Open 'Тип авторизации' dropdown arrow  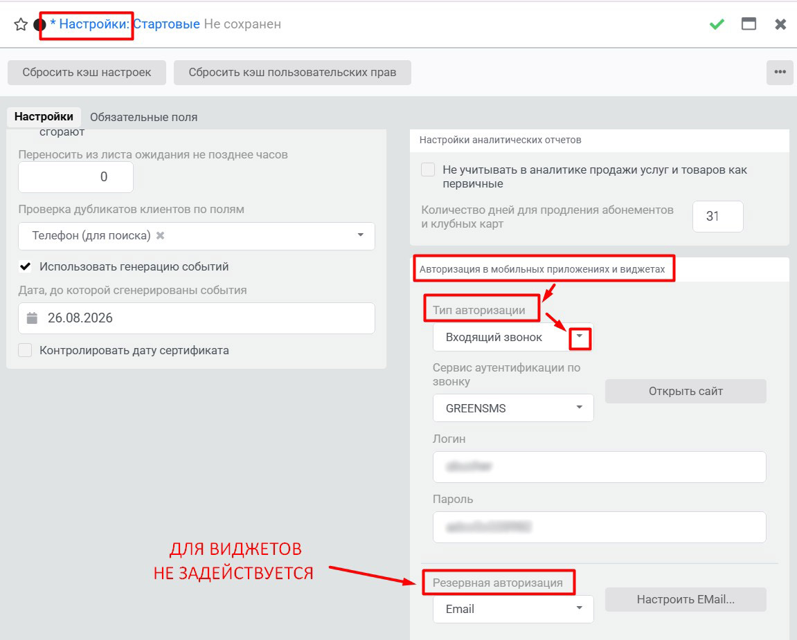[580, 337]
